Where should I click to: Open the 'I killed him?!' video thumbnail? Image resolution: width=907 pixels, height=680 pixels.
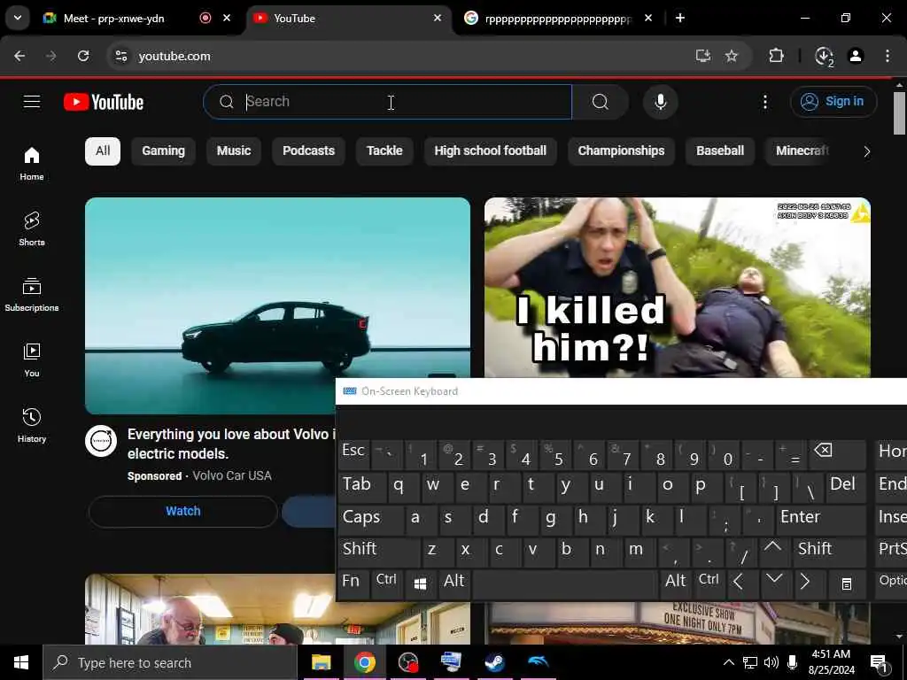678,288
